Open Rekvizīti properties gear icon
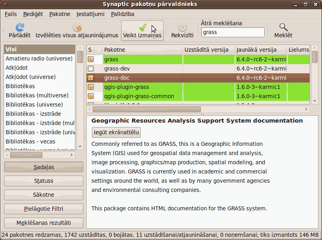The width and height of the screenshot is (322, 240). [x=182, y=27]
